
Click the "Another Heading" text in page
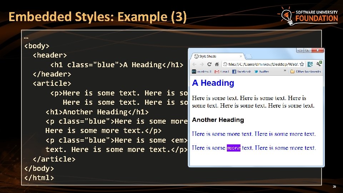point(218,120)
